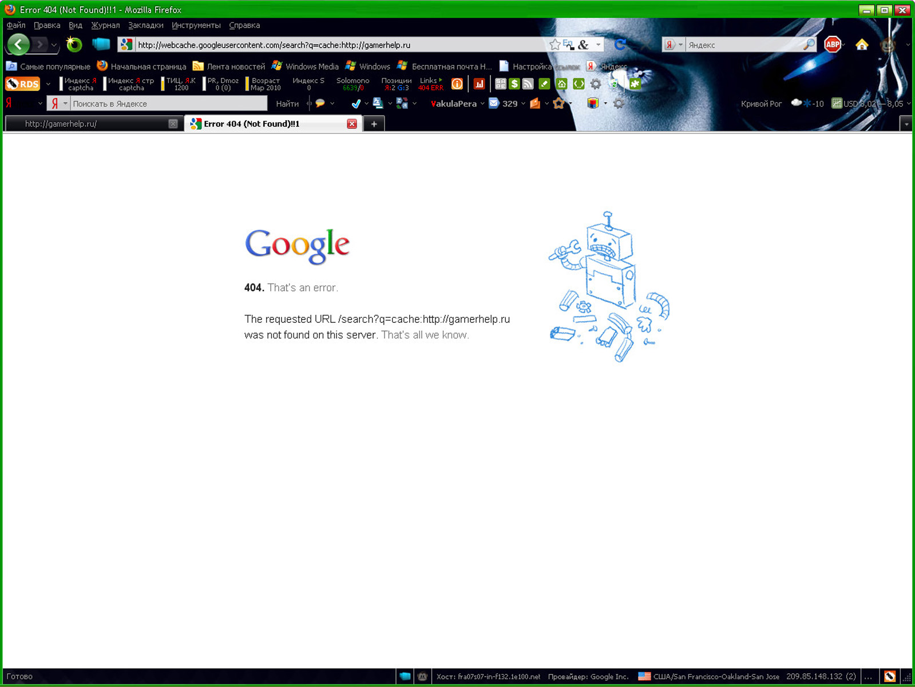Image resolution: width=915 pixels, height=687 pixels.
Task: Open the Вид menu
Action: click(76, 25)
